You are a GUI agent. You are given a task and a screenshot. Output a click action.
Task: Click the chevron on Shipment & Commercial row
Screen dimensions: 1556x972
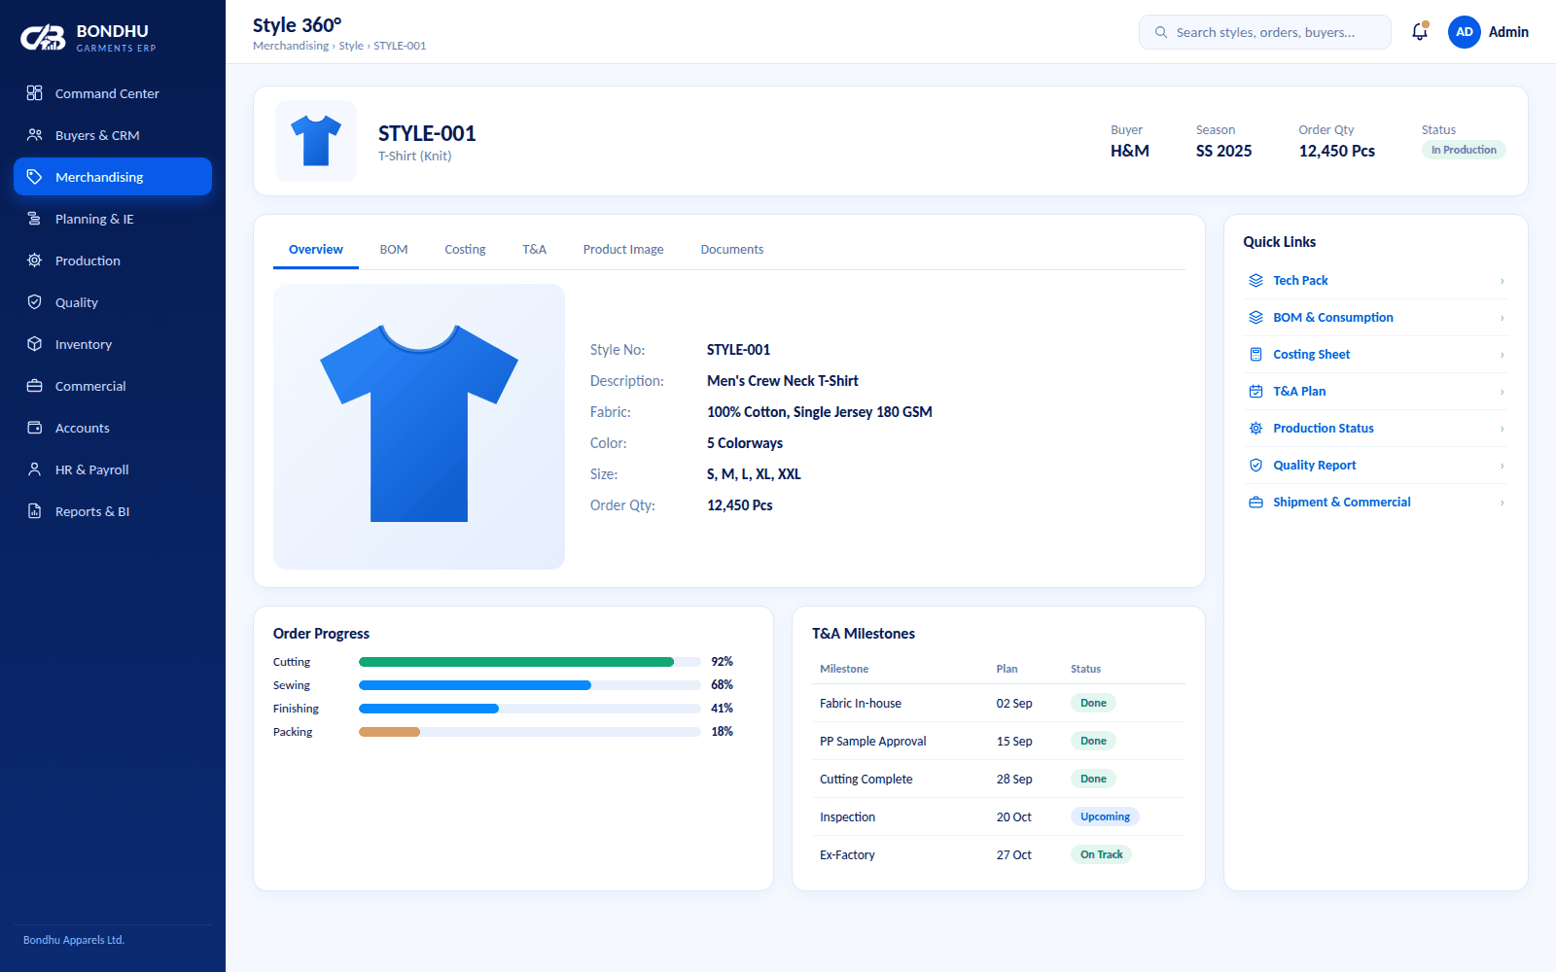1503,503
